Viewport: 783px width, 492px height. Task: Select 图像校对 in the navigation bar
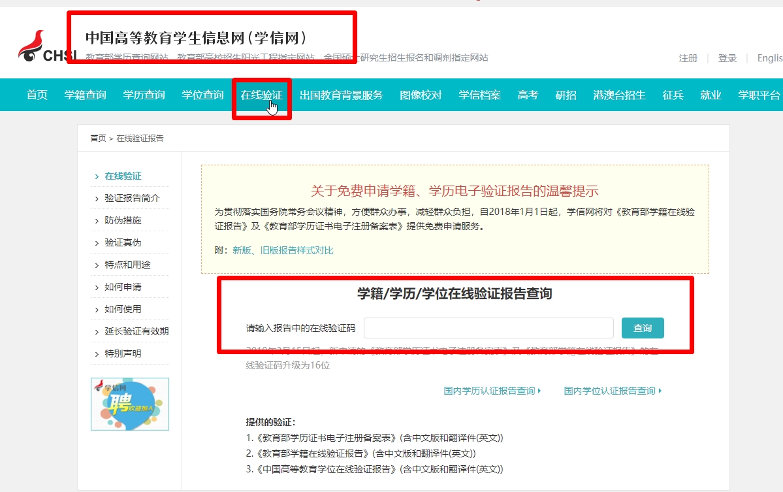[421, 95]
